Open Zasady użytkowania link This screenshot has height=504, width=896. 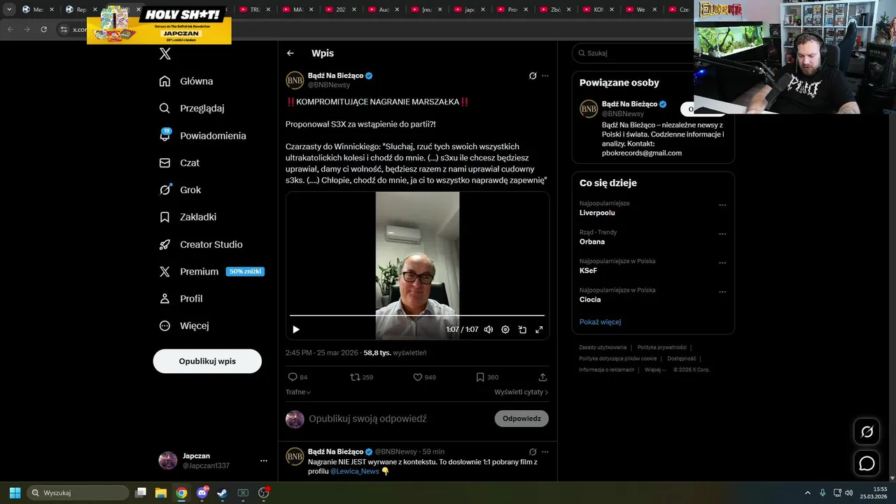click(x=603, y=347)
